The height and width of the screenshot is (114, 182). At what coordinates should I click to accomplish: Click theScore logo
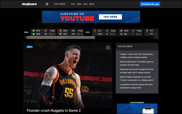(29, 4)
